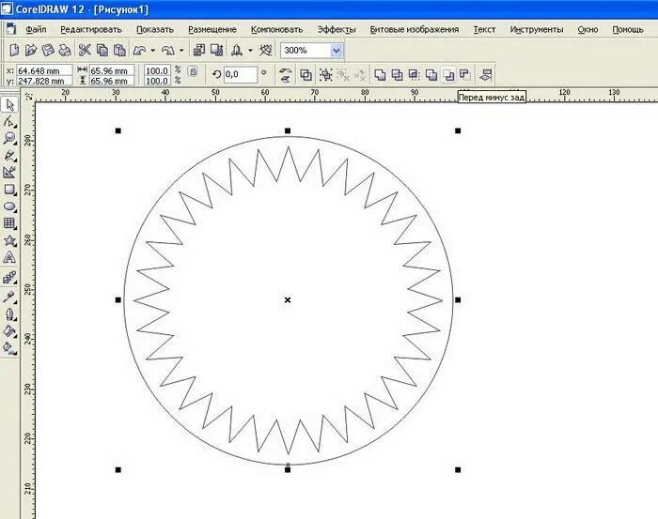Click the Copy icon
The width and height of the screenshot is (658, 519).
(102, 51)
